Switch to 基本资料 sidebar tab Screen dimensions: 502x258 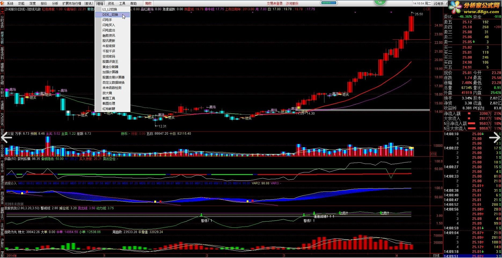pos(2,53)
